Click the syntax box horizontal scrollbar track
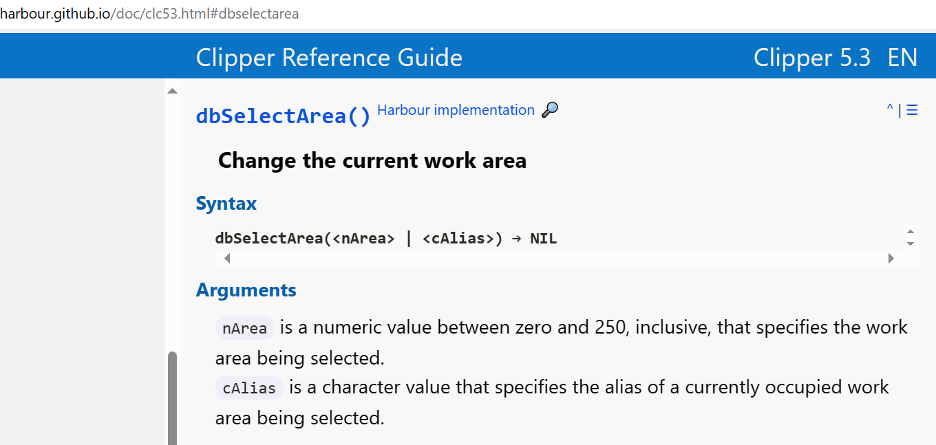Screen dimensions: 936x445 tap(557, 259)
